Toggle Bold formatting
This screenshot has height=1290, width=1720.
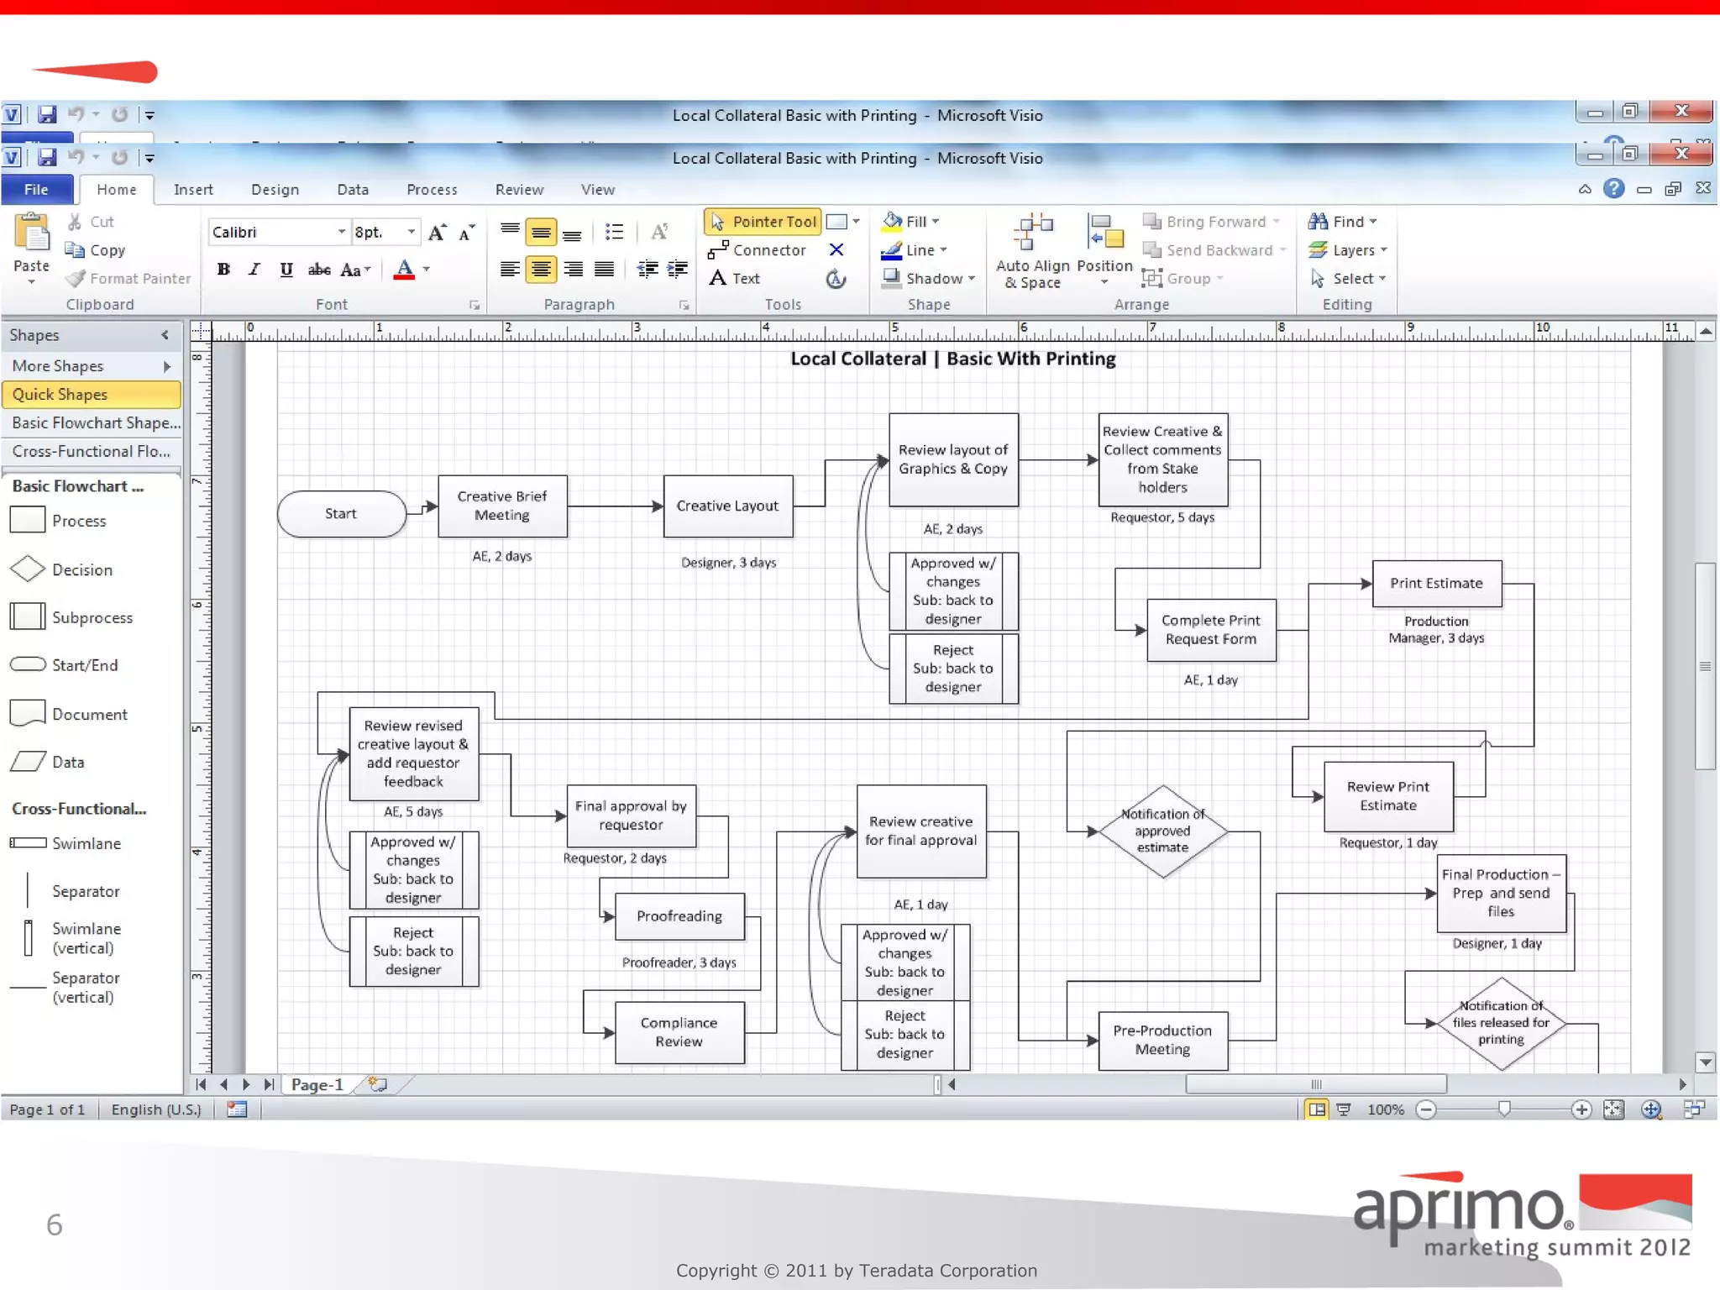coord(223,270)
